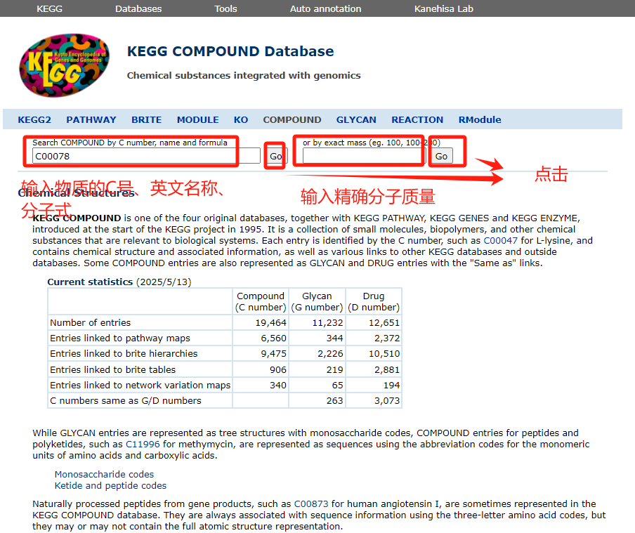
Task: Switch to the MODULE tab
Action: point(197,120)
